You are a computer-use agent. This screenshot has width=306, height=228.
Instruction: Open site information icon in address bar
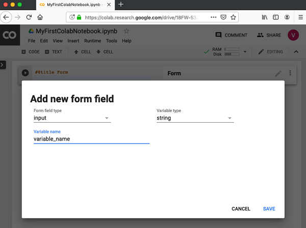[x=72, y=17]
